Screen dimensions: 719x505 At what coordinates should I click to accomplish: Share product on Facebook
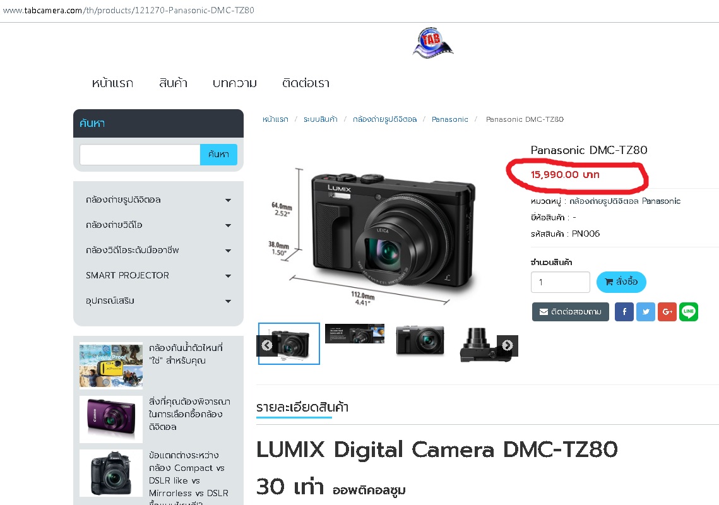tap(624, 311)
